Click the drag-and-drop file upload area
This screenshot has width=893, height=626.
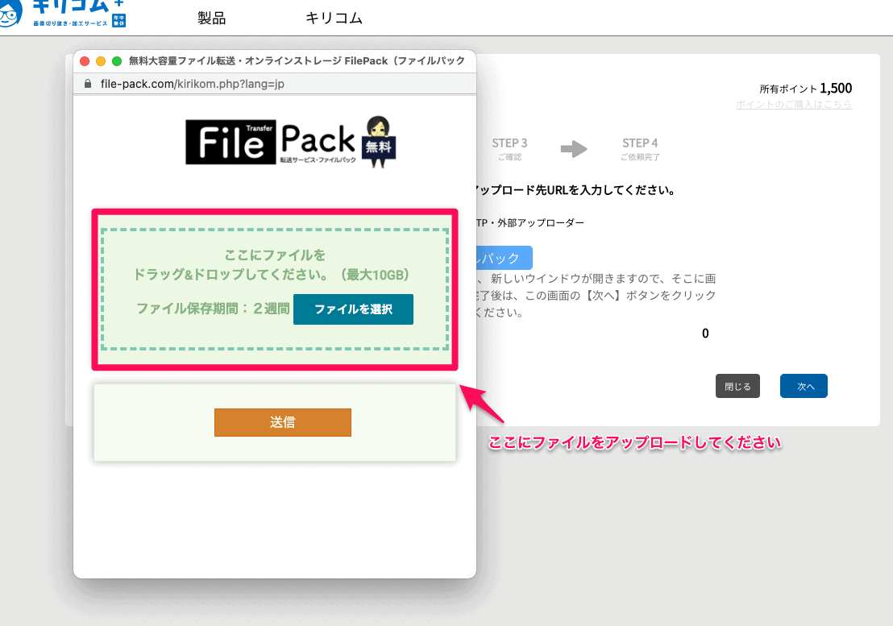click(275, 289)
